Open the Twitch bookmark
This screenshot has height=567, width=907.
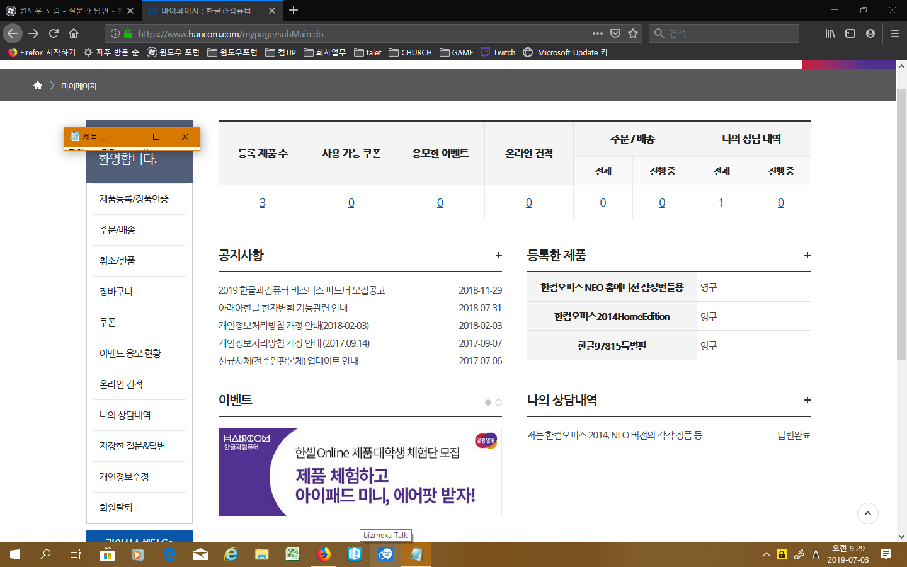click(498, 52)
